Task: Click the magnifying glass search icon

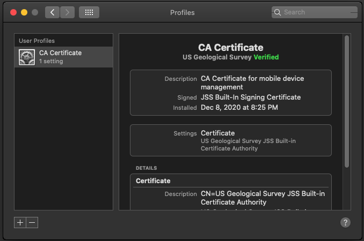Action: (x=278, y=12)
